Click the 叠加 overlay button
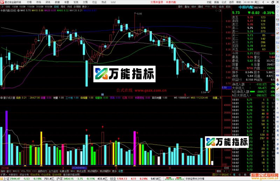 point(187,7)
